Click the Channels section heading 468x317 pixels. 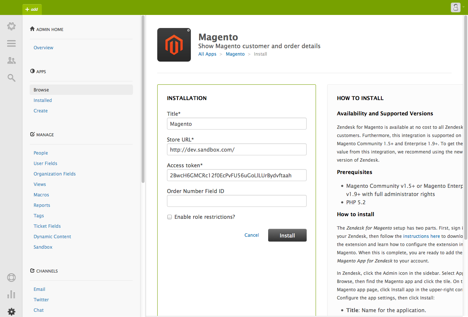pos(44,271)
